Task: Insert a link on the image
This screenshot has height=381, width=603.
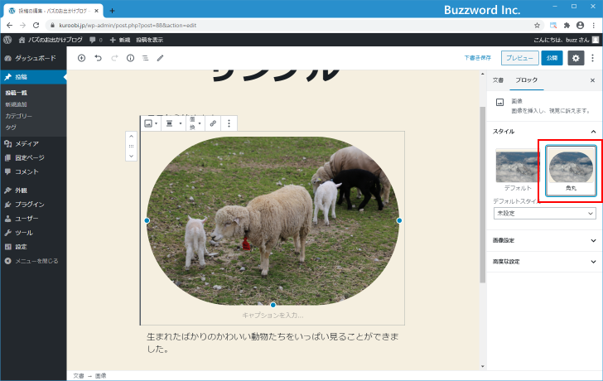Action: (213, 123)
